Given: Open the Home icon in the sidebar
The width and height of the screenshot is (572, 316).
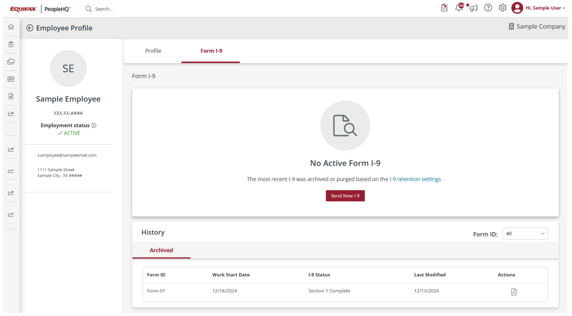Looking at the screenshot, I should (x=11, y=27).
